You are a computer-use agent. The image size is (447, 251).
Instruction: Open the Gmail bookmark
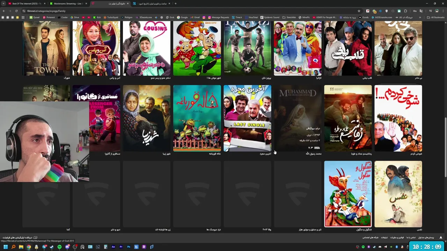(x=195, y=17)
